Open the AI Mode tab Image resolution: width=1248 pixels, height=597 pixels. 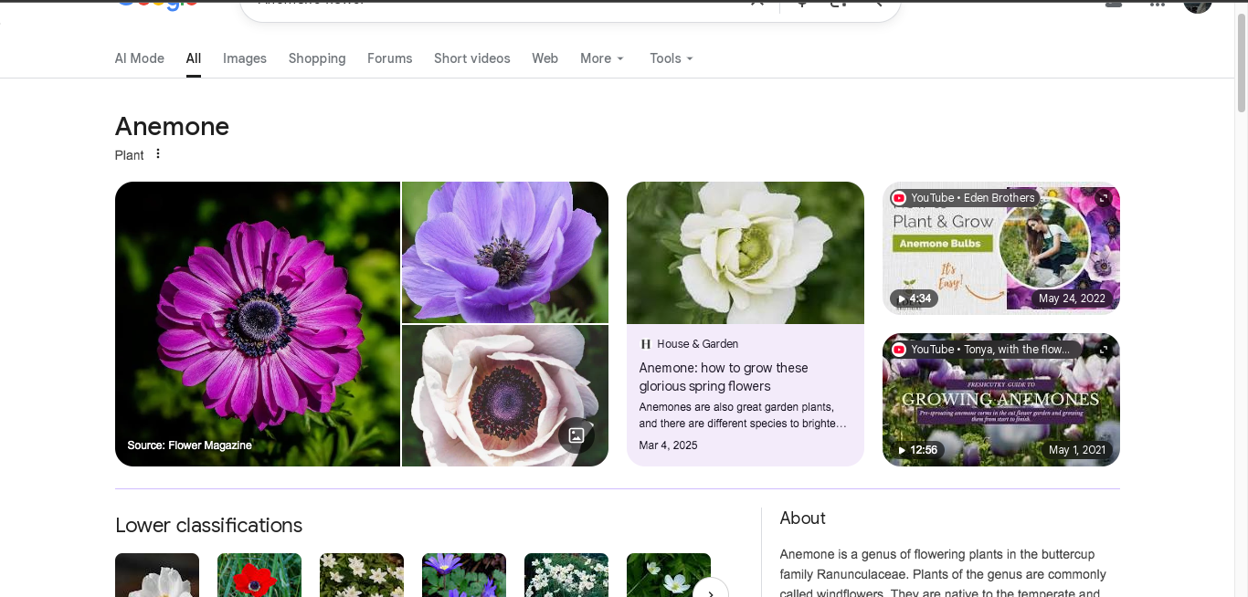[140, 58]
